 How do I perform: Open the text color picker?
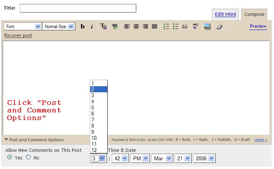coord(104,27)
